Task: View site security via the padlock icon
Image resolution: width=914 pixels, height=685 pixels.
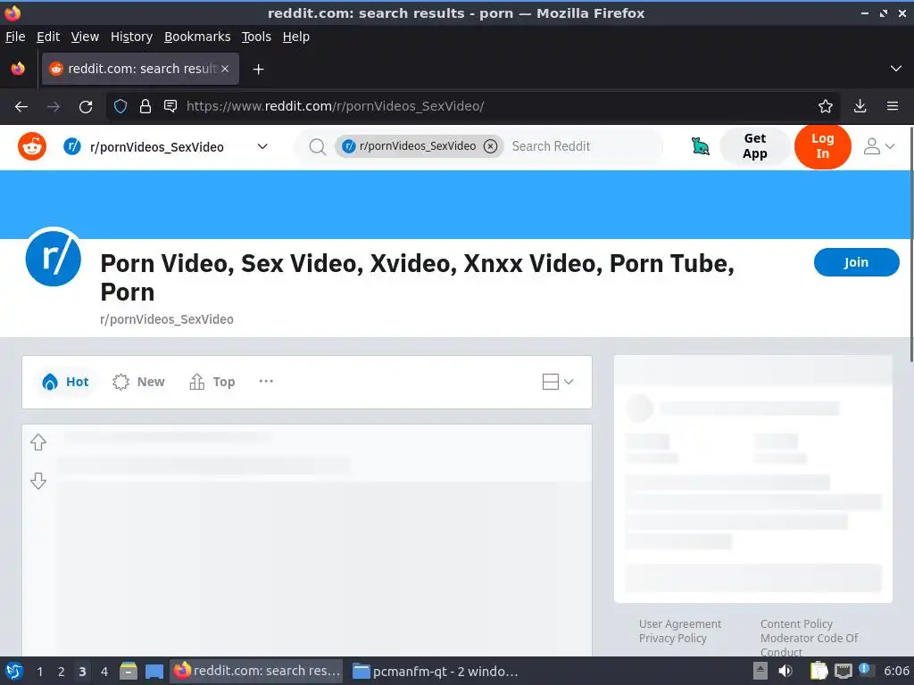Action: point(145,107)
